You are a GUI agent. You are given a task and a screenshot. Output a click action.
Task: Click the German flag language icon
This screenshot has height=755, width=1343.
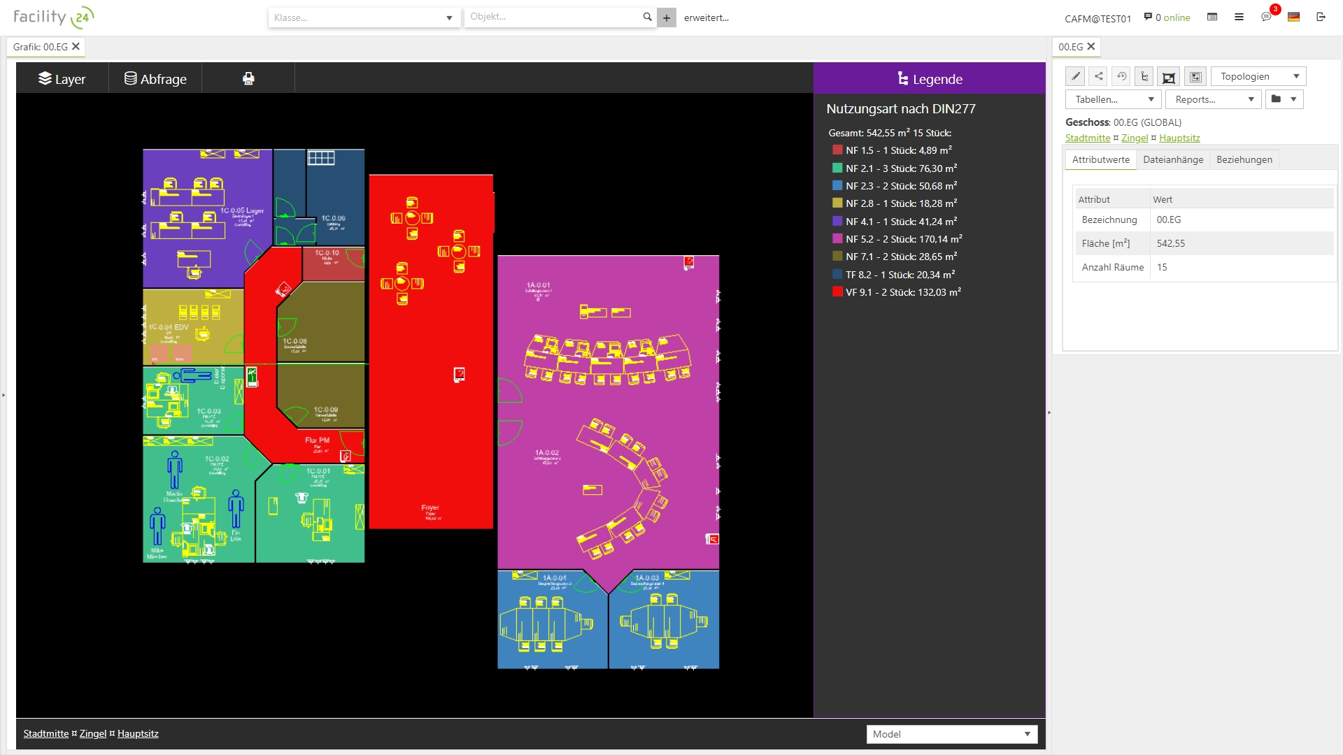point(1293,17)
